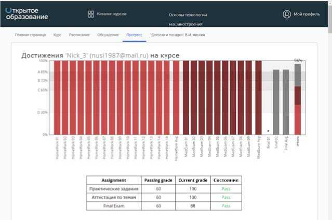332x220 pixels.
Task: Click the Итого total bar
Action: [x=298, y=99]
